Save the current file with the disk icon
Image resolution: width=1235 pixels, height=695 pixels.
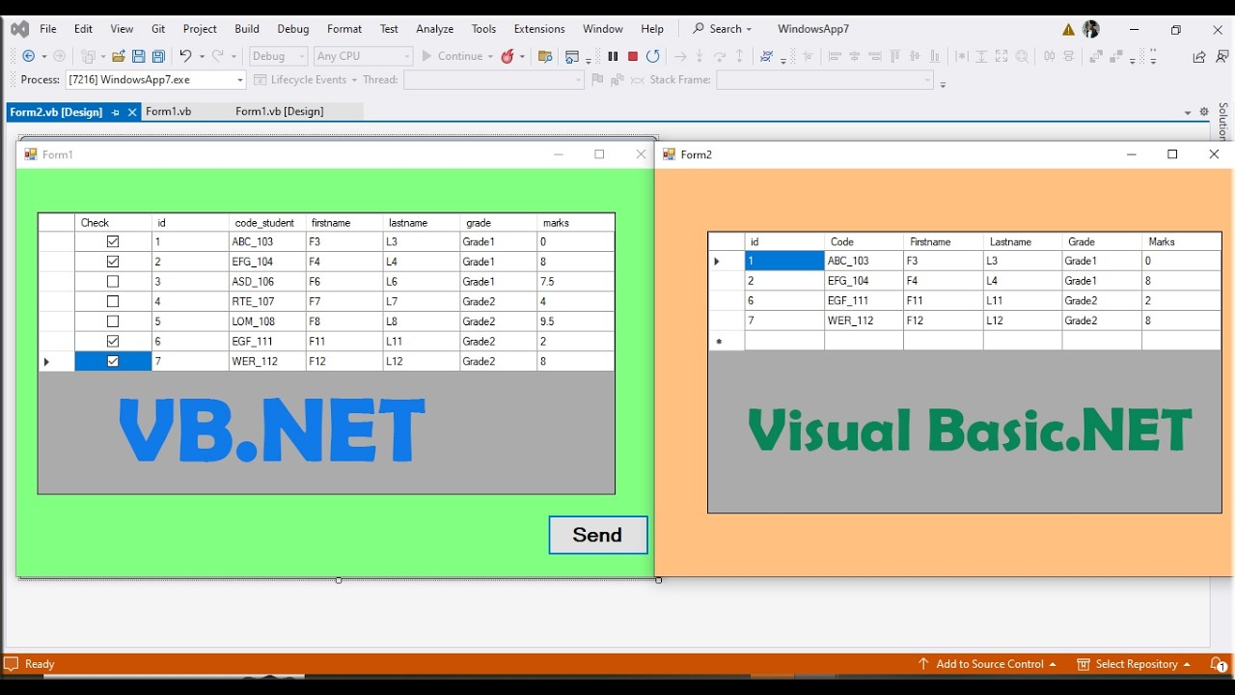tap(139, 56)
